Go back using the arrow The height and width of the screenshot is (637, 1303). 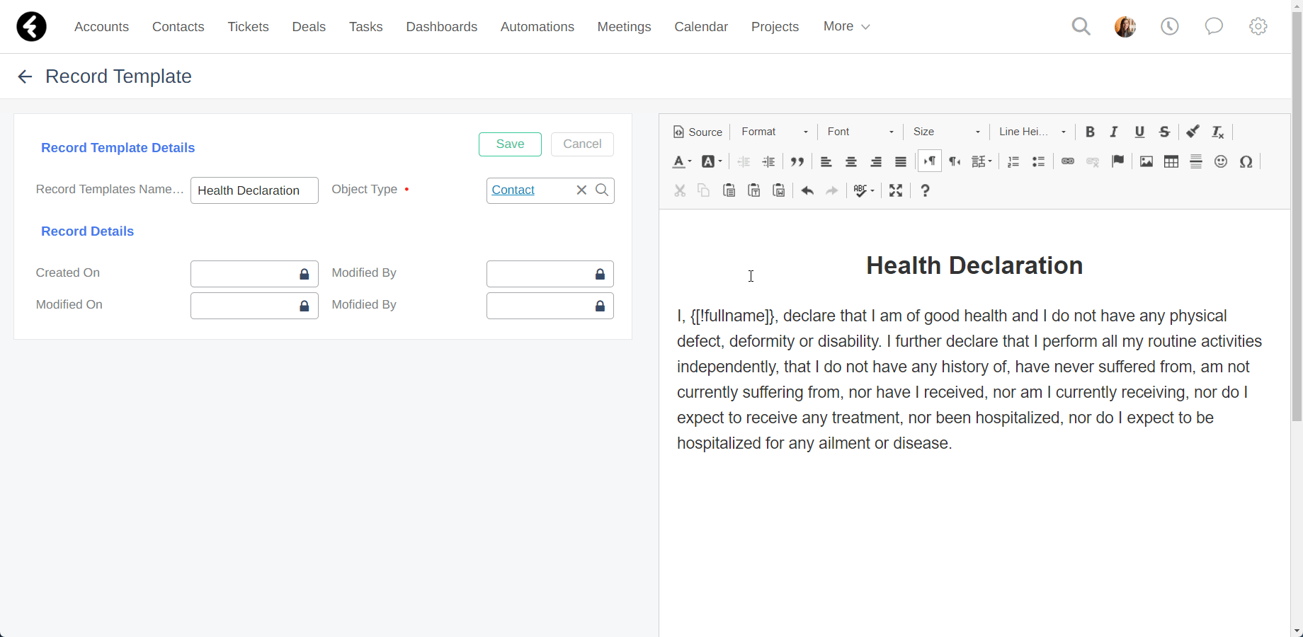pyautogui.click(x=25, y=76)
